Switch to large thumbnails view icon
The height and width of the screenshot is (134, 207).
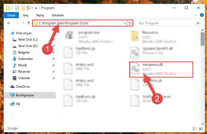[x=201, y=129]
